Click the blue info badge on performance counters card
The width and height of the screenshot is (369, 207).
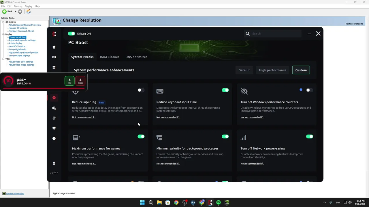[x=301, y=90]
